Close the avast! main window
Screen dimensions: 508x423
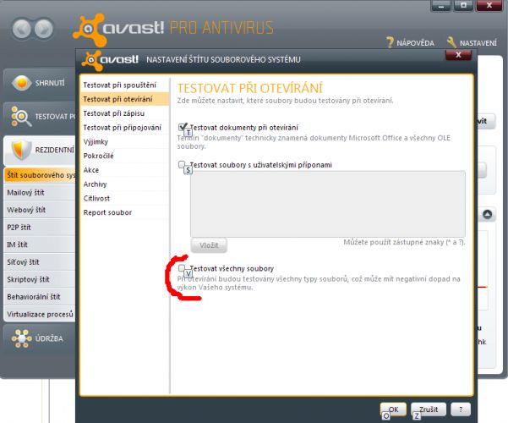pyautogui.click(x=489, y=5)
